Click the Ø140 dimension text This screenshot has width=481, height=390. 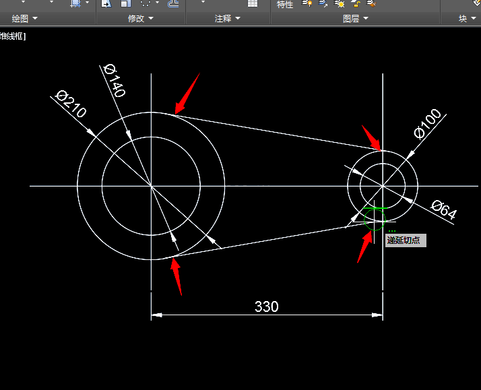click(x=115, y=80)
